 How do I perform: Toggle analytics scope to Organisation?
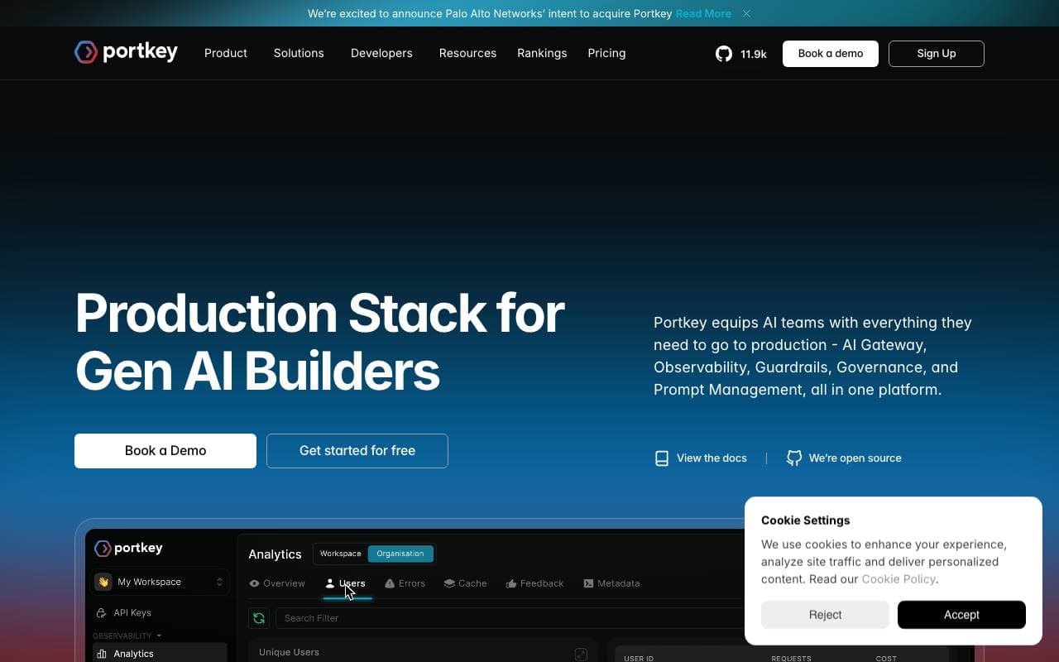click(400, 554)
